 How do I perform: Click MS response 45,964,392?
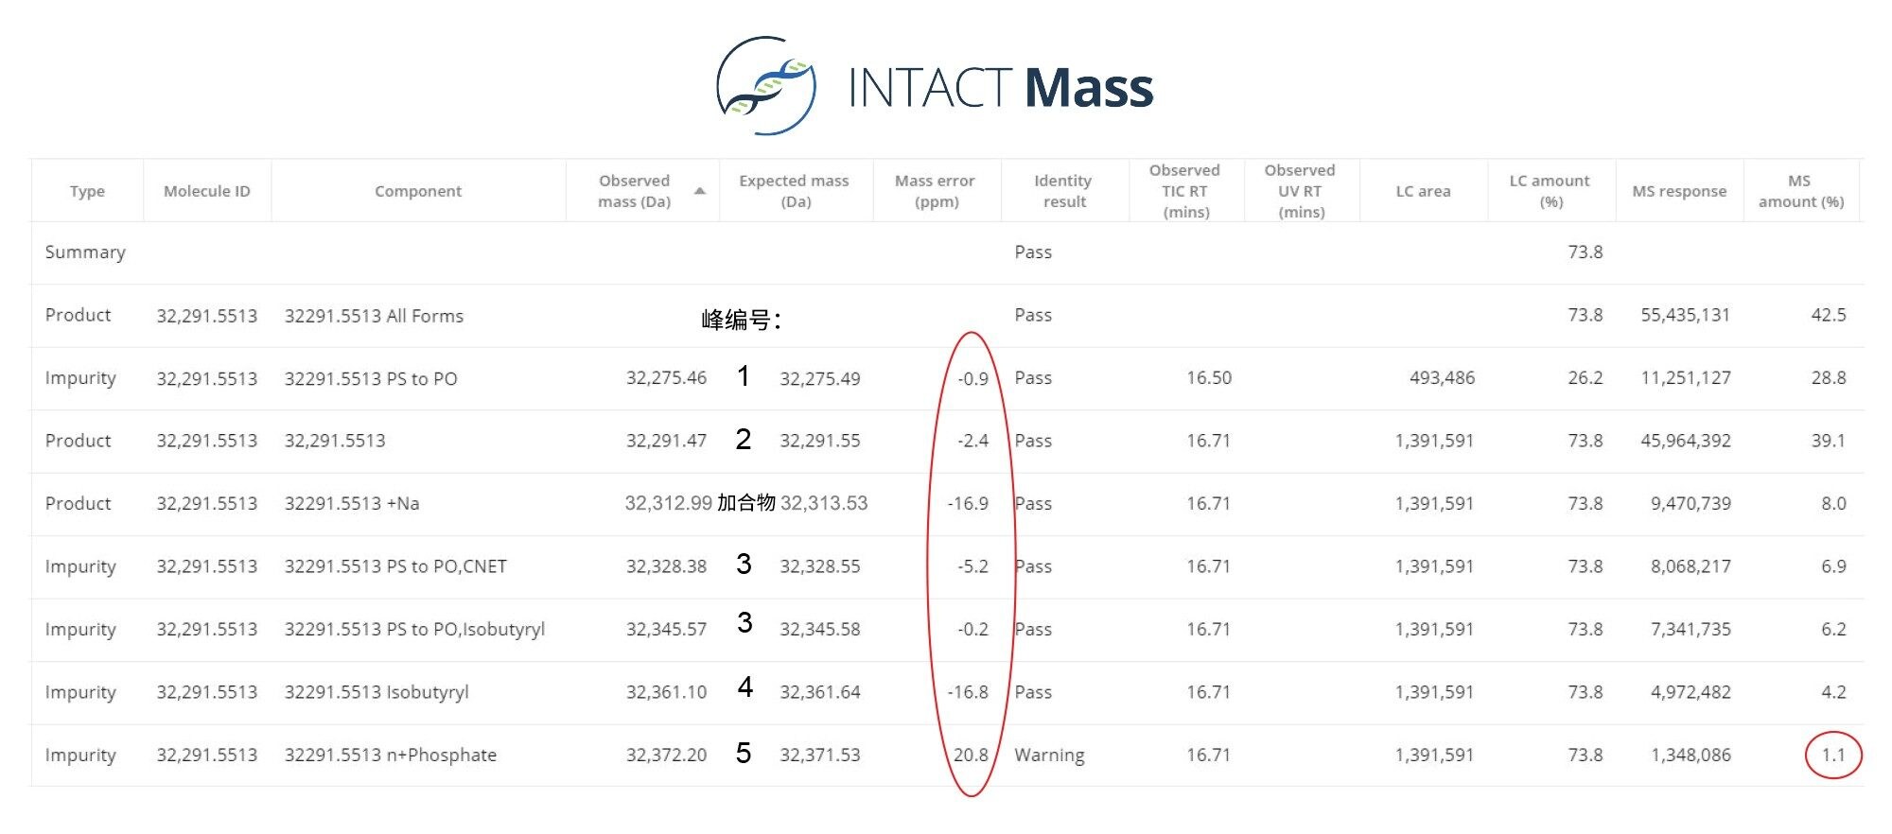pyautogui.click(x=1686, y=441)
